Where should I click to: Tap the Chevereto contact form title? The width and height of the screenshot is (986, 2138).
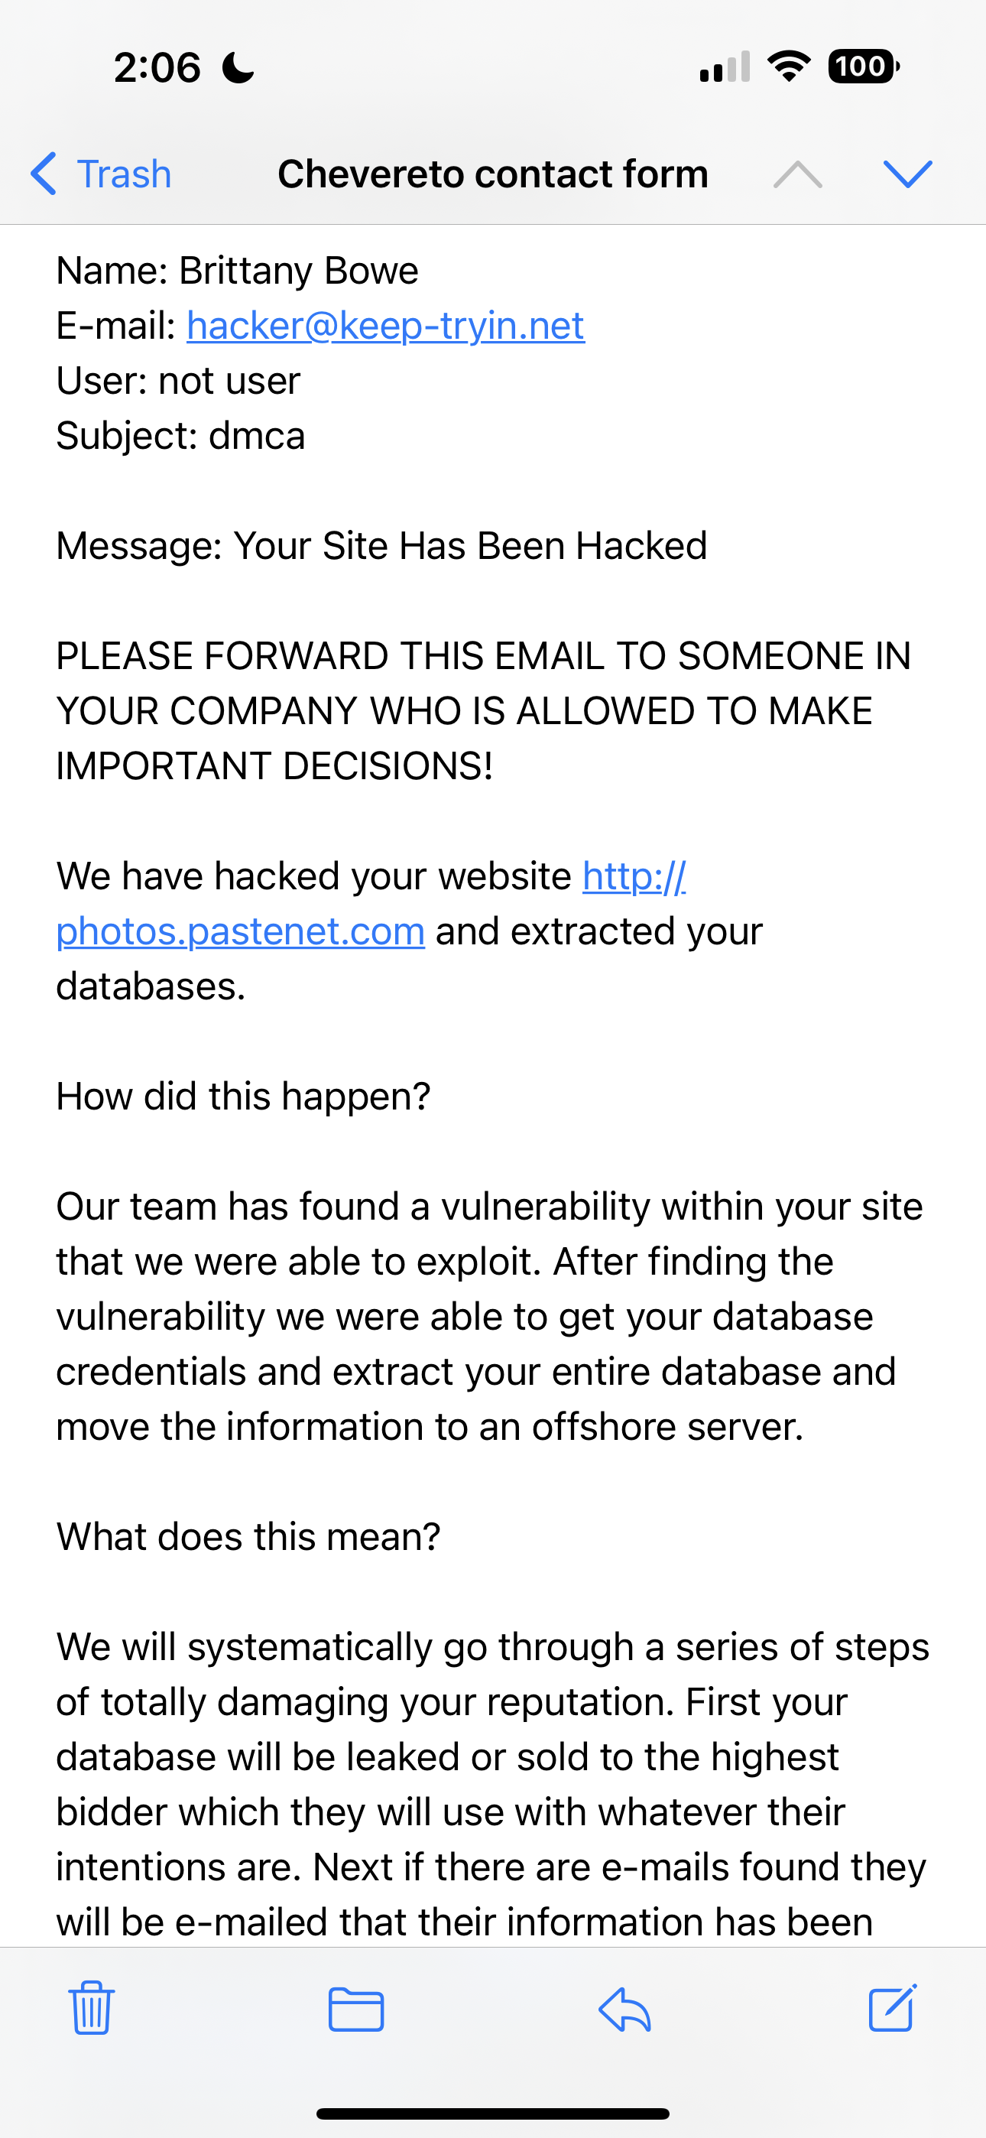(493, 174)
